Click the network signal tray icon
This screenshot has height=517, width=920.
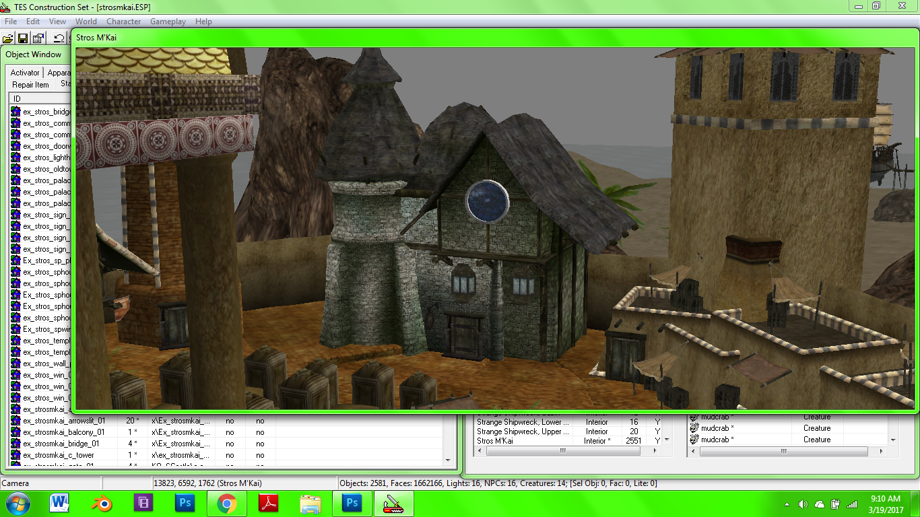(x=852, y=504)
